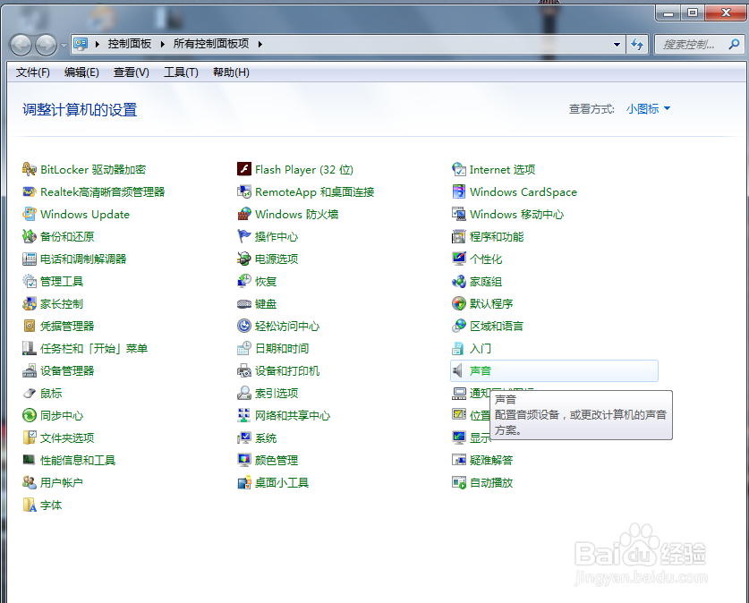Image resolution: width=749 pixels, height=603 pixels.
Task: Open the 疑难解答 link
Action: click(491, 460)
